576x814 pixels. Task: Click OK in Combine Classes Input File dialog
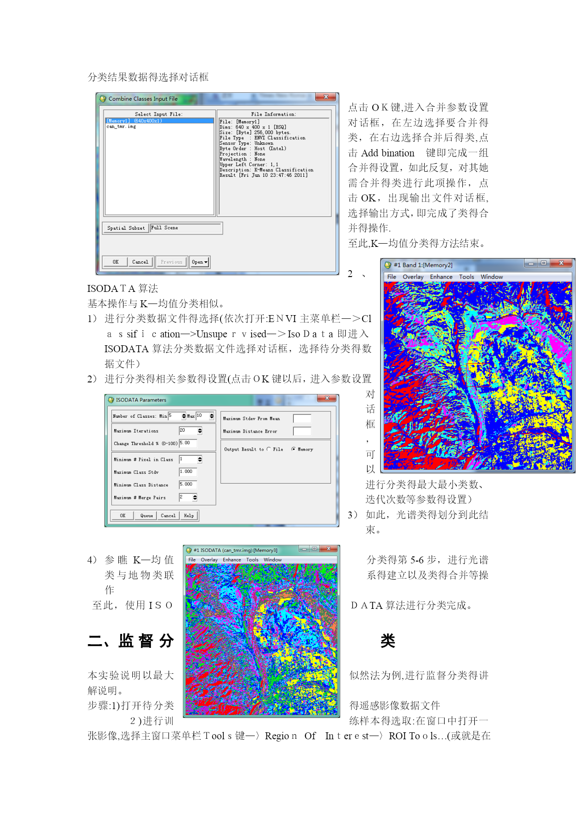[x=116, y=262]
